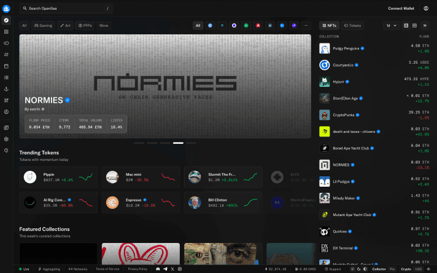Open the dollar bill eye featured collection thumbnail

click(x=223, y=254)
